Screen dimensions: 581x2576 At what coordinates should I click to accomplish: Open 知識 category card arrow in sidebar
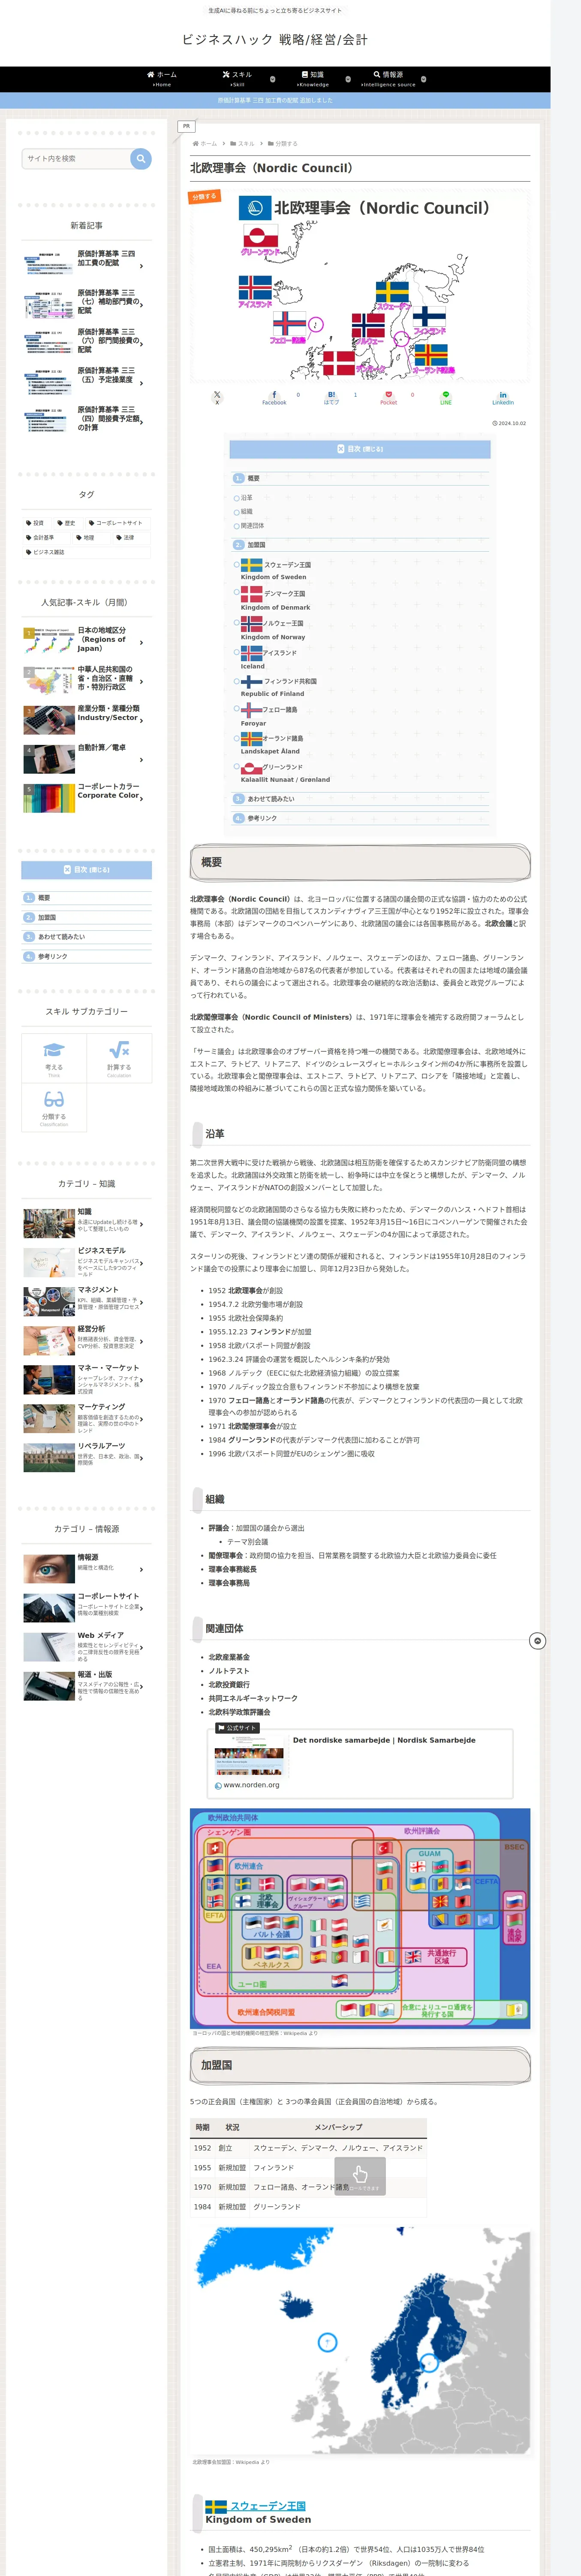[142, 1224]
